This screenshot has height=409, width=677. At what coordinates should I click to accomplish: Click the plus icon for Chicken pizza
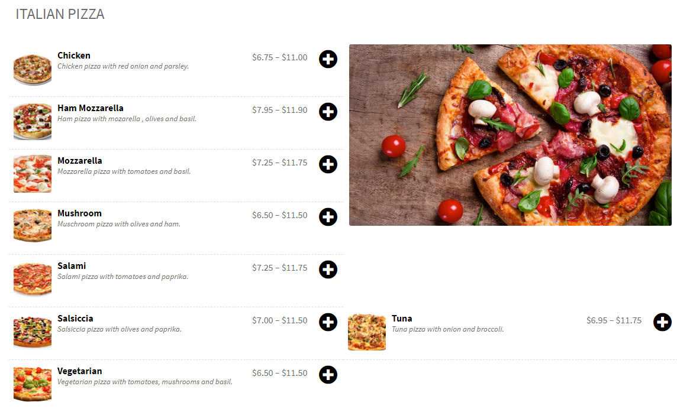(x=328, y=59)
